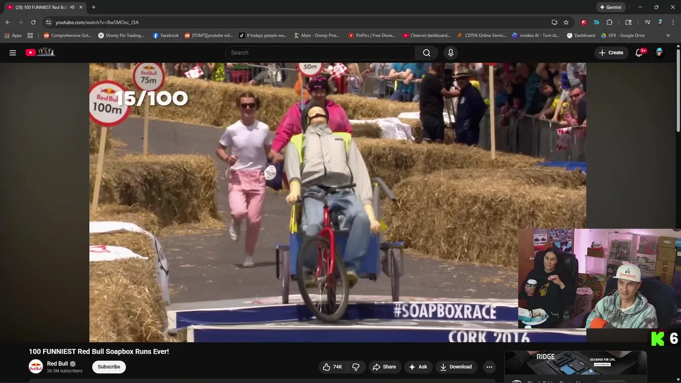Dislike the video with thumbs down
Screen dimensions: 681x383
356,367
